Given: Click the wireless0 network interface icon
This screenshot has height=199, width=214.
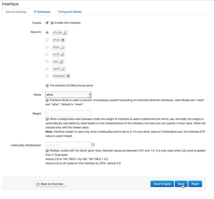Looking at the screenshot, I should [68, 76].
